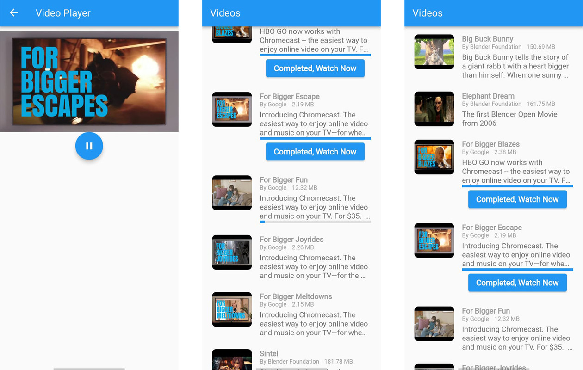Click the 161.75 MB size label
This screenshot has height=370, width=583.
[x=540, y=104]
